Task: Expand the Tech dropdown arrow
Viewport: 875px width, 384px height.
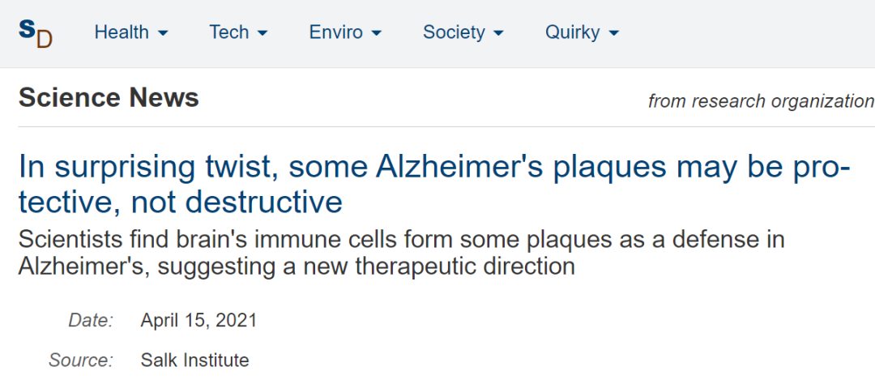Action: pos(262,34)
